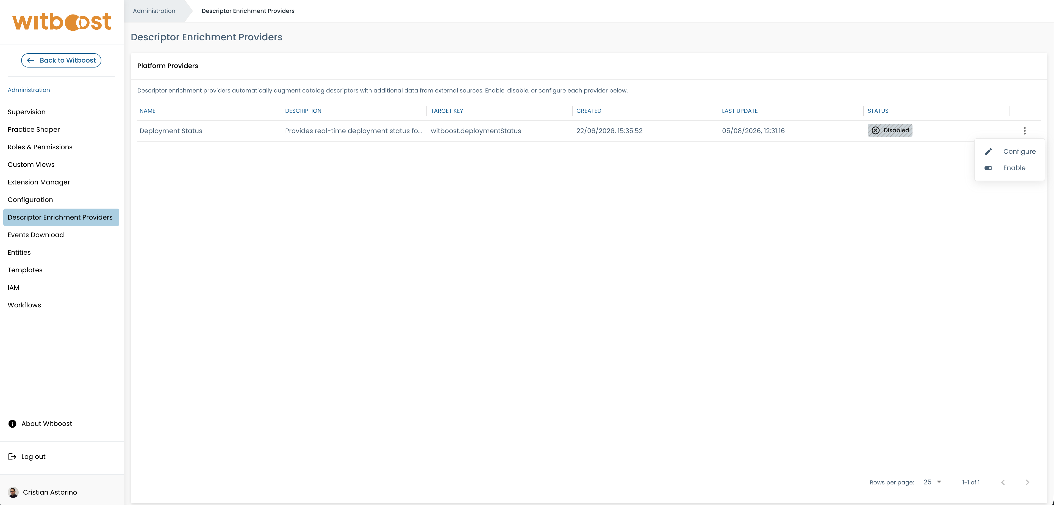1054x505 pixels.
Task: Open Events Download in the sidebar
Action: (36, 235)
